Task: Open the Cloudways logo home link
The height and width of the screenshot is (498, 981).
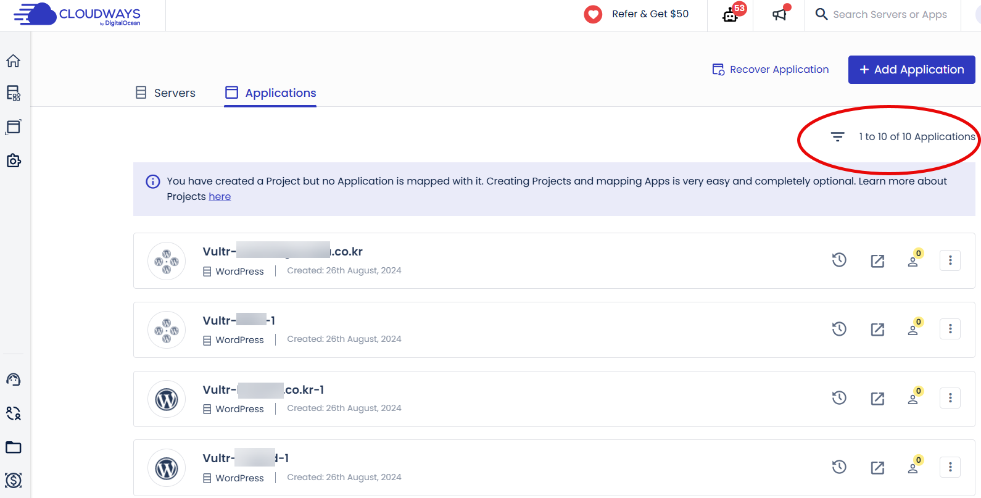Action: [77, 14]
